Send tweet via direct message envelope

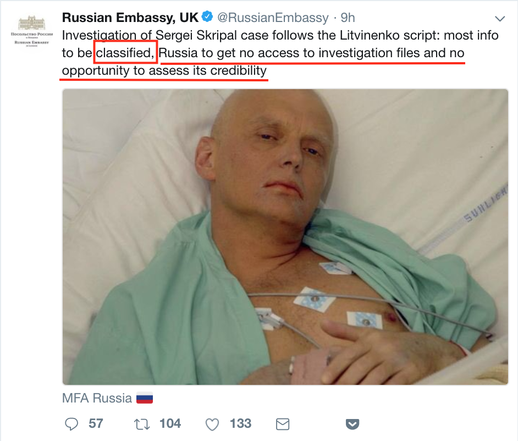pyautogui.click(x=282, y=424)
